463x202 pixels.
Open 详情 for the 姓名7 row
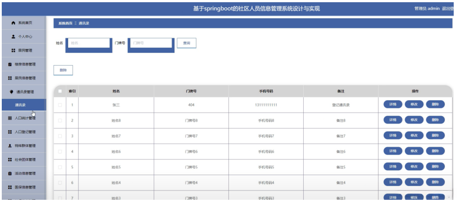(393, 135)
